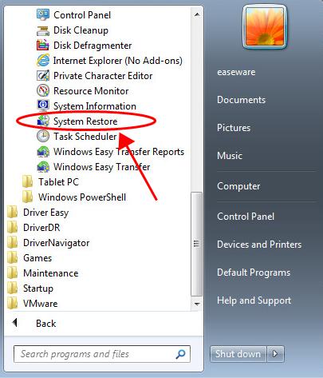Select Help and Support menu entry
The height and width of the screenshot is (378, 323).
254,300
